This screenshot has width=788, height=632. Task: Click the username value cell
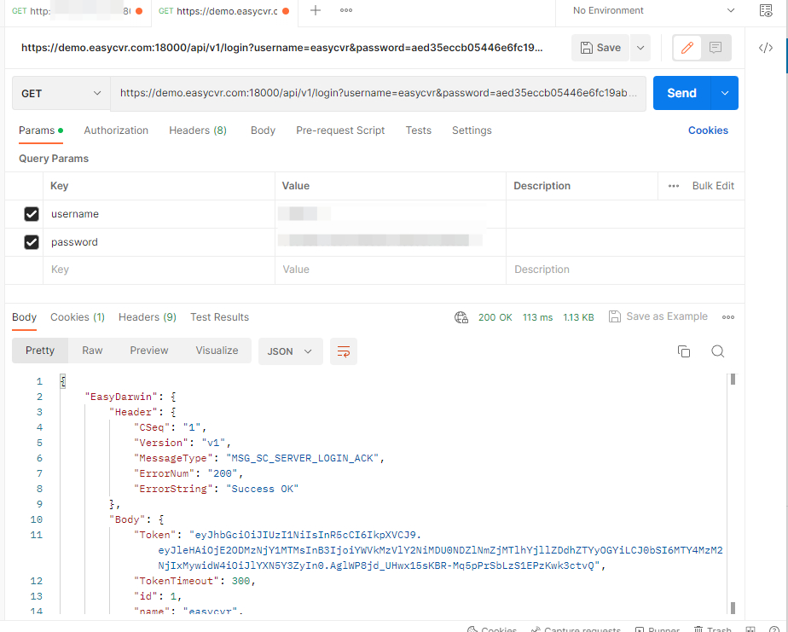pos(391,214)
